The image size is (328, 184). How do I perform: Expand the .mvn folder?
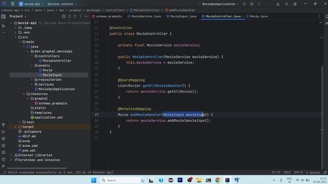coord(15,33)
